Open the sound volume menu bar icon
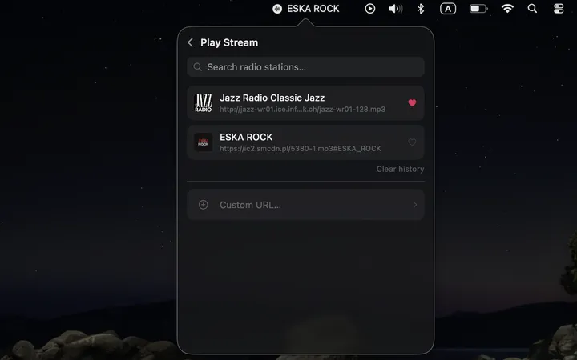577x360 pixels. point(396,9)
